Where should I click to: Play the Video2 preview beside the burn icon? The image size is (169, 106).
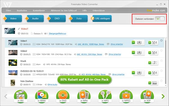point(133,52)
